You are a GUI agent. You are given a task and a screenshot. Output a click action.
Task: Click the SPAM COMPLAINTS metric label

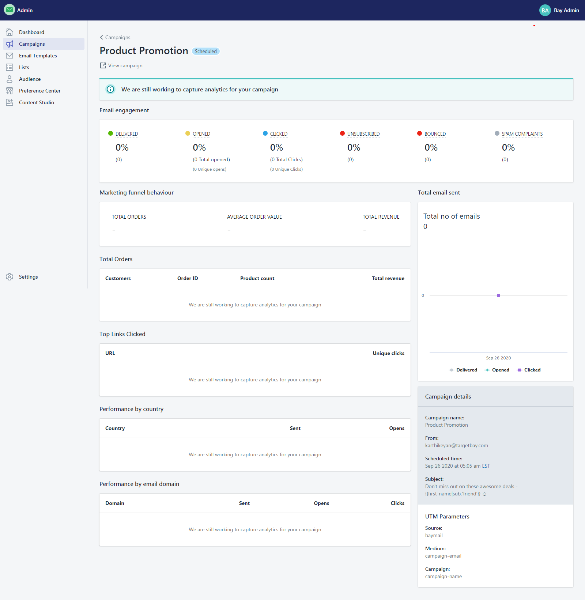click(x=522, y=134)
